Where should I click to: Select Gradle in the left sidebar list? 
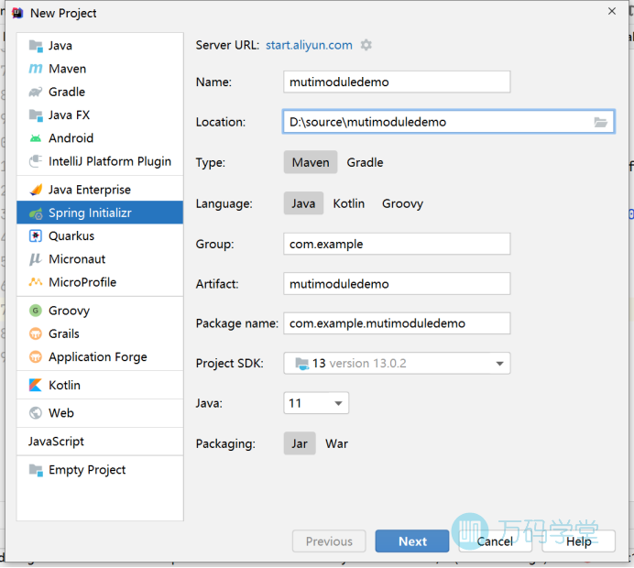pyautogui.click(x=100, y=93)
